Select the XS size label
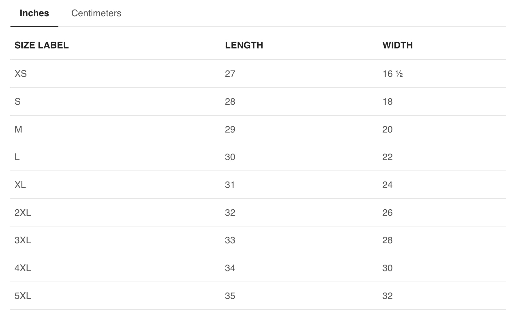 (x=21, y=74)
